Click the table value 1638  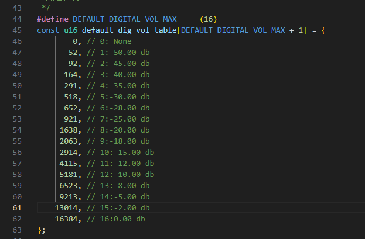tap(68, 130)
